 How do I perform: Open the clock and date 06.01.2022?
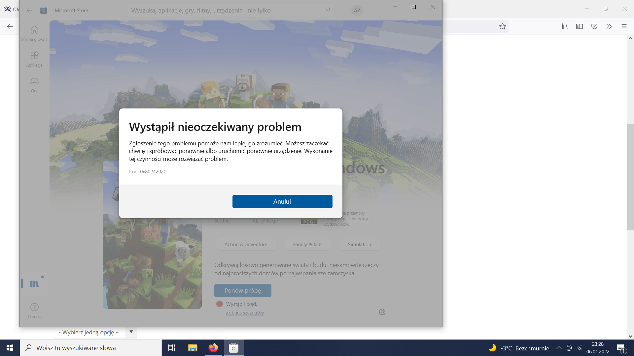(x=598, y=348)
